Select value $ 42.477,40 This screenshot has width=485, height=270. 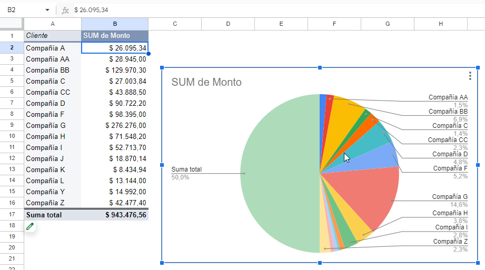(x=115, y=203)
